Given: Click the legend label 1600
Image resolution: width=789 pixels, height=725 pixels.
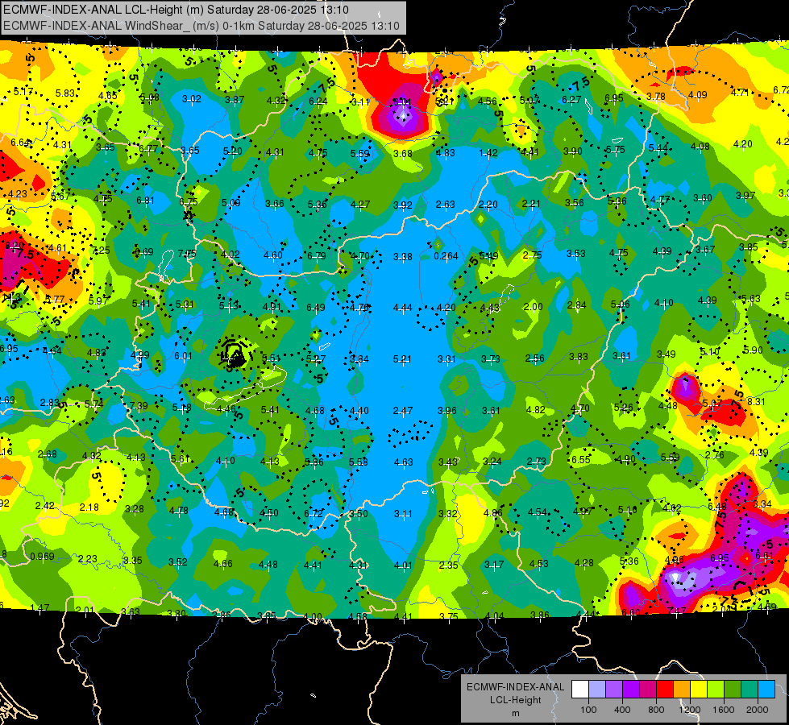Looking at the screenshot, I should 724,710.
